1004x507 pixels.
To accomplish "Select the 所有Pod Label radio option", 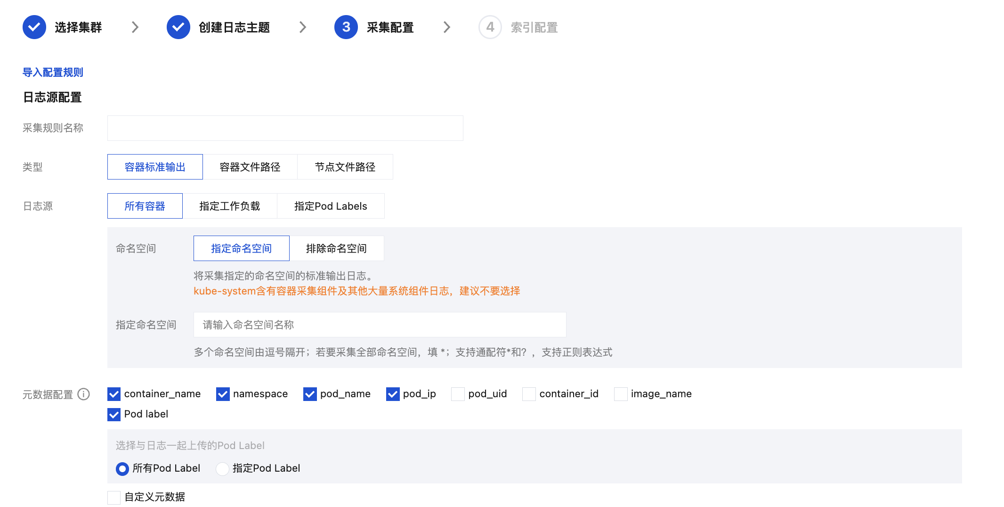I will [x=122, y=469].
